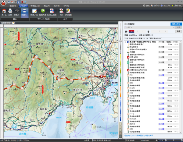
Task: Open マニュアル manual
Action: tap(166, 5)
